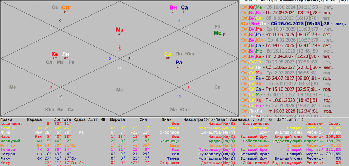Click the Знак column header
This screenshot has width=349, height=166.
(167, 119)
